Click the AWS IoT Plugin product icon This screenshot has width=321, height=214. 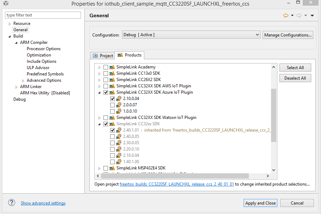coord(112,86)
